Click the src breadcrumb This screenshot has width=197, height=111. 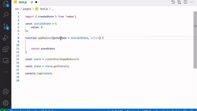click(17, 9)
